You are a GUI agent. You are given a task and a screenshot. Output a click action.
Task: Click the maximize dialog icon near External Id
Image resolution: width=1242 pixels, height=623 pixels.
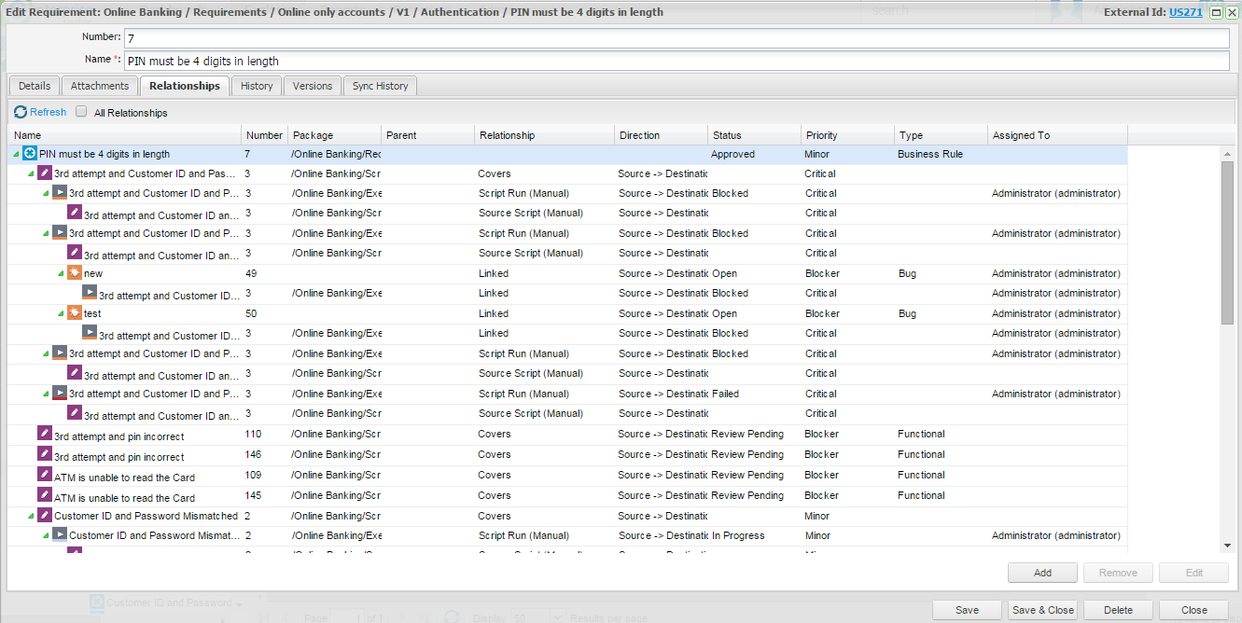coord(1216,12)
